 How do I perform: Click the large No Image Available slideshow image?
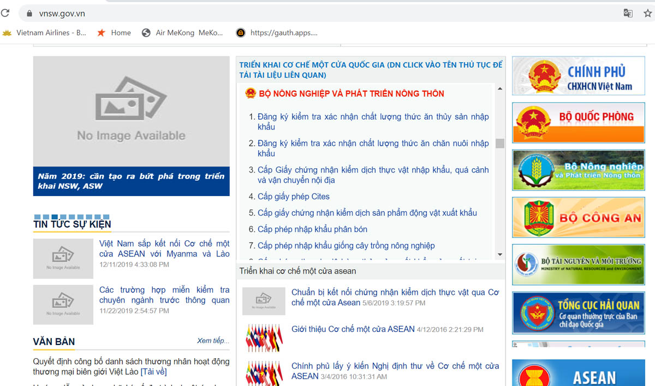tap(131, 111)
